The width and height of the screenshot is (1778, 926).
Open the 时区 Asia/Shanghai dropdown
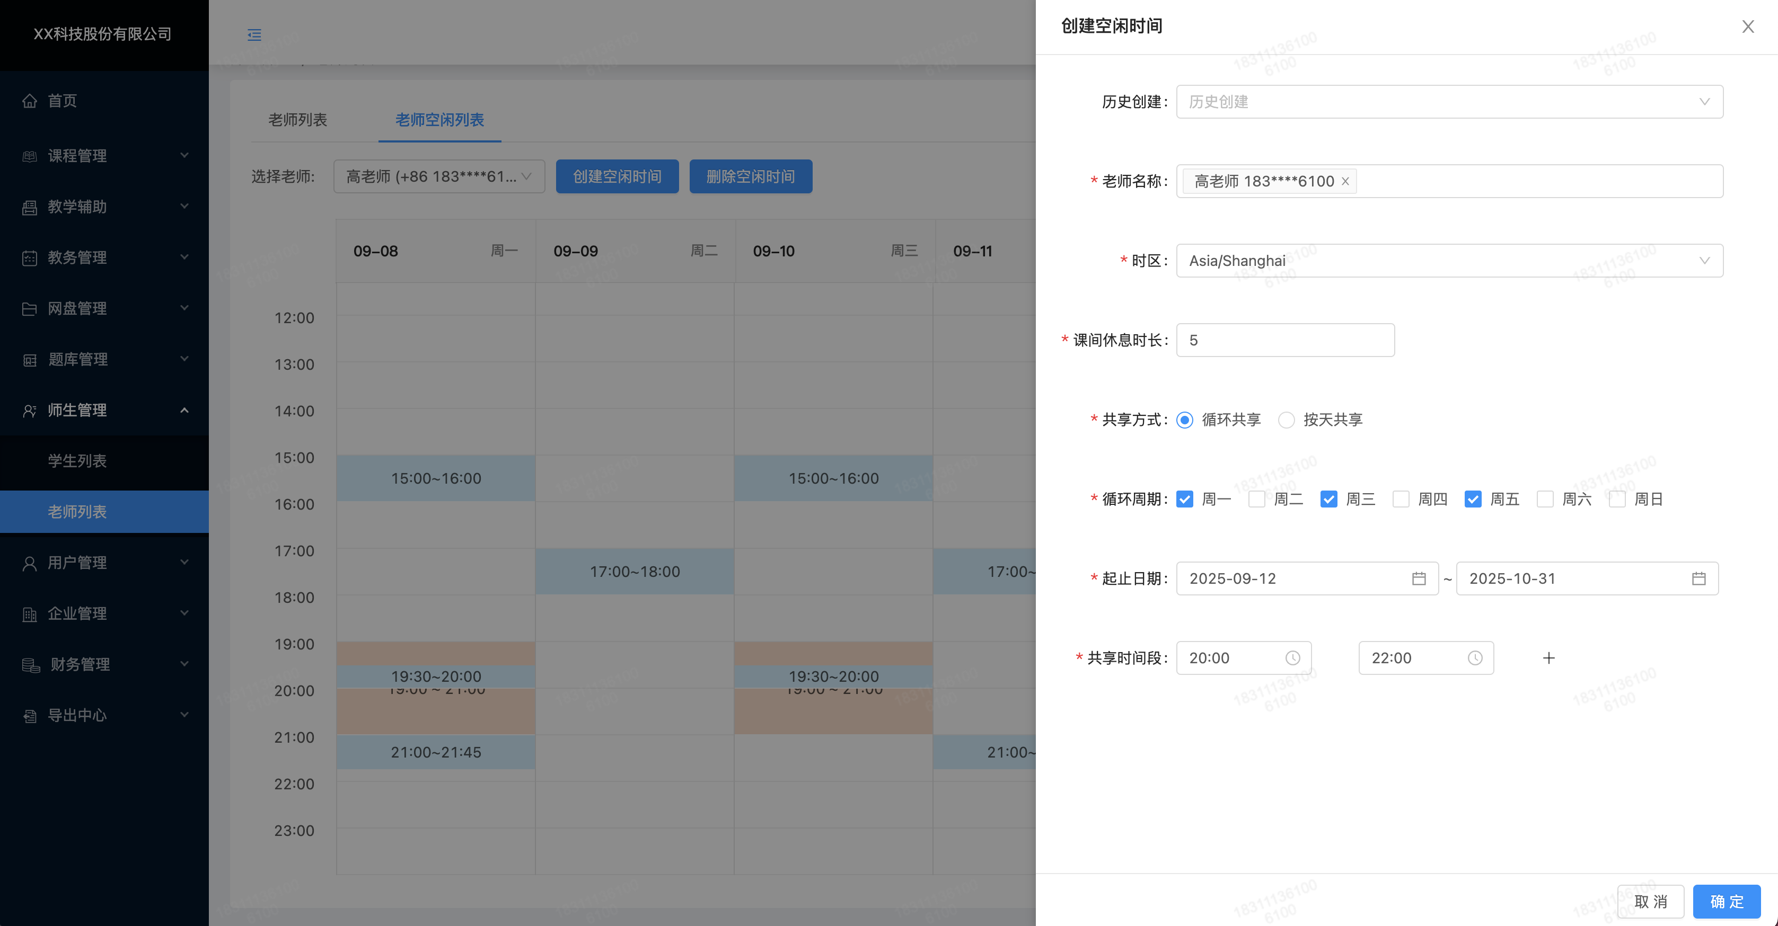tap(1449, 261)
